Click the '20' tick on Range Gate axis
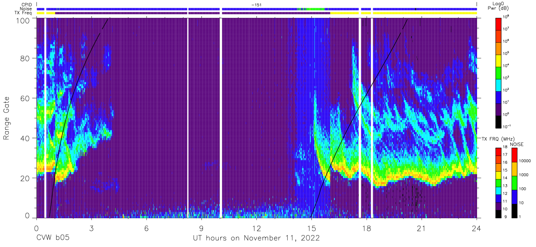 [x=26, y=179]
